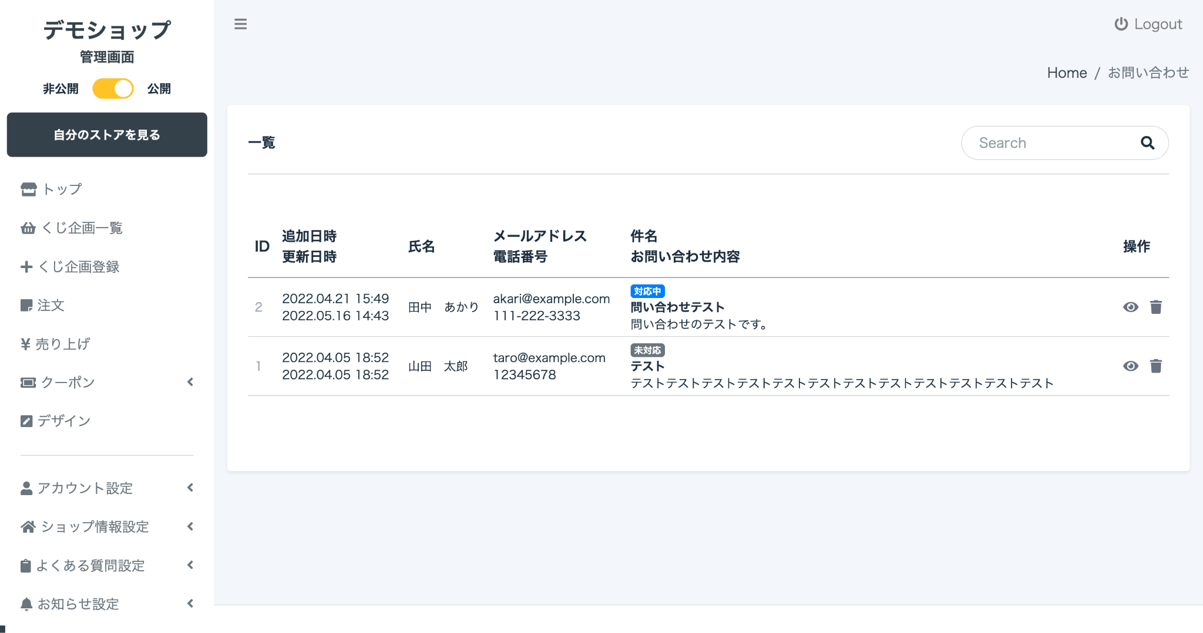
Task: Click the ticket icon beside クーポン
Action: tap(28, 382)
